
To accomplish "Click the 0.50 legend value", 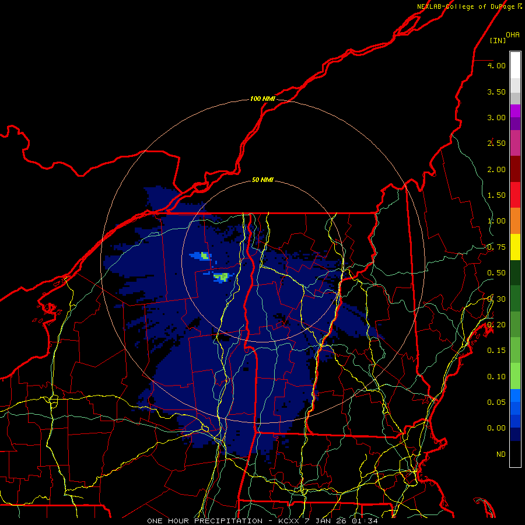I will (496, 273).
